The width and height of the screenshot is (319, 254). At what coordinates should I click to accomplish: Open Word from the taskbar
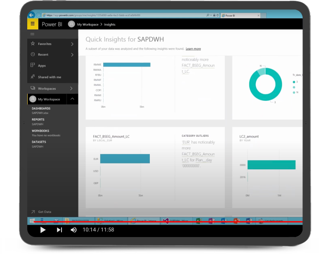[x=249, y=221]
